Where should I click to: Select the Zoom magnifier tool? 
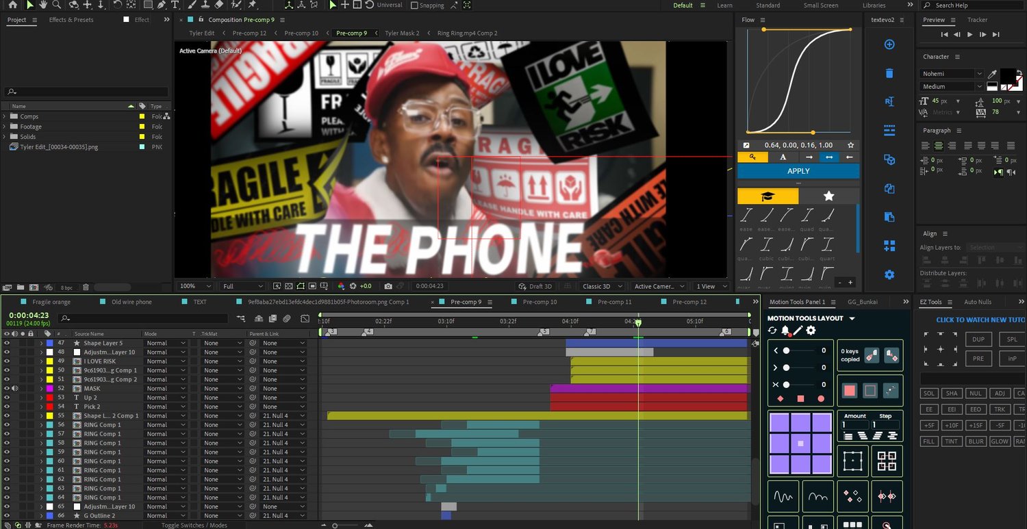tap(58, 5)
